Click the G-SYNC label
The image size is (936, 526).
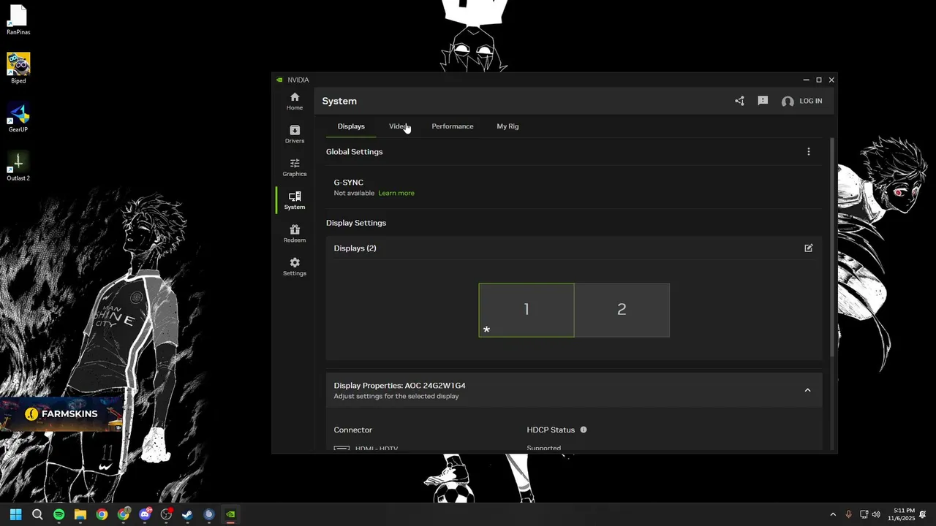tap(349, 183)
